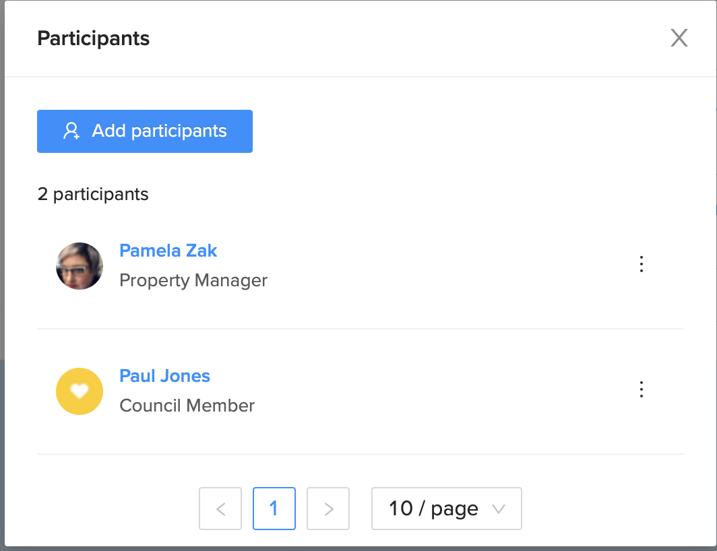This screenshot has width=717, height=551.
Task: Click Pamela Zak's avatar photo
Action: click(79, 266)
